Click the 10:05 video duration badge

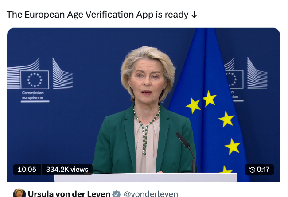click(x=27, y=170)
